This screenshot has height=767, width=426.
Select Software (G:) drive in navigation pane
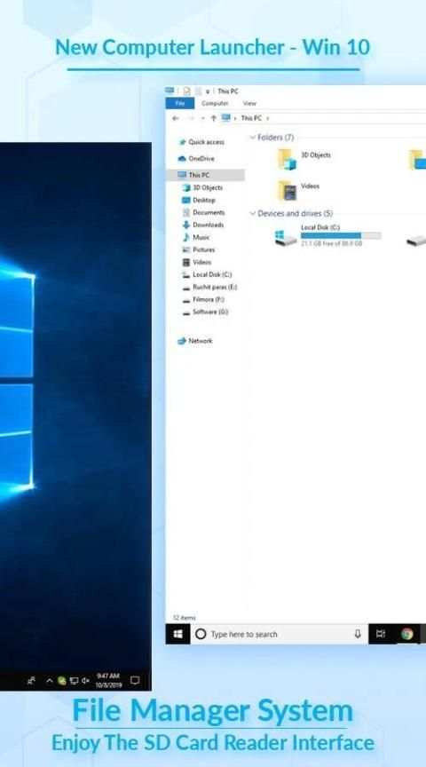205,312
